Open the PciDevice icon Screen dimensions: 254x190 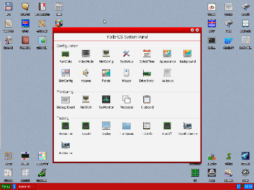(x=66, y=145)
